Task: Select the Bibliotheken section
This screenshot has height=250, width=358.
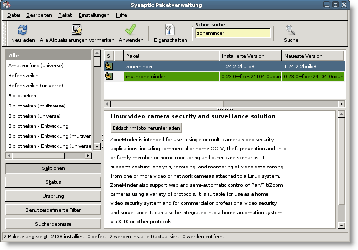Action: tap(49, 96)
